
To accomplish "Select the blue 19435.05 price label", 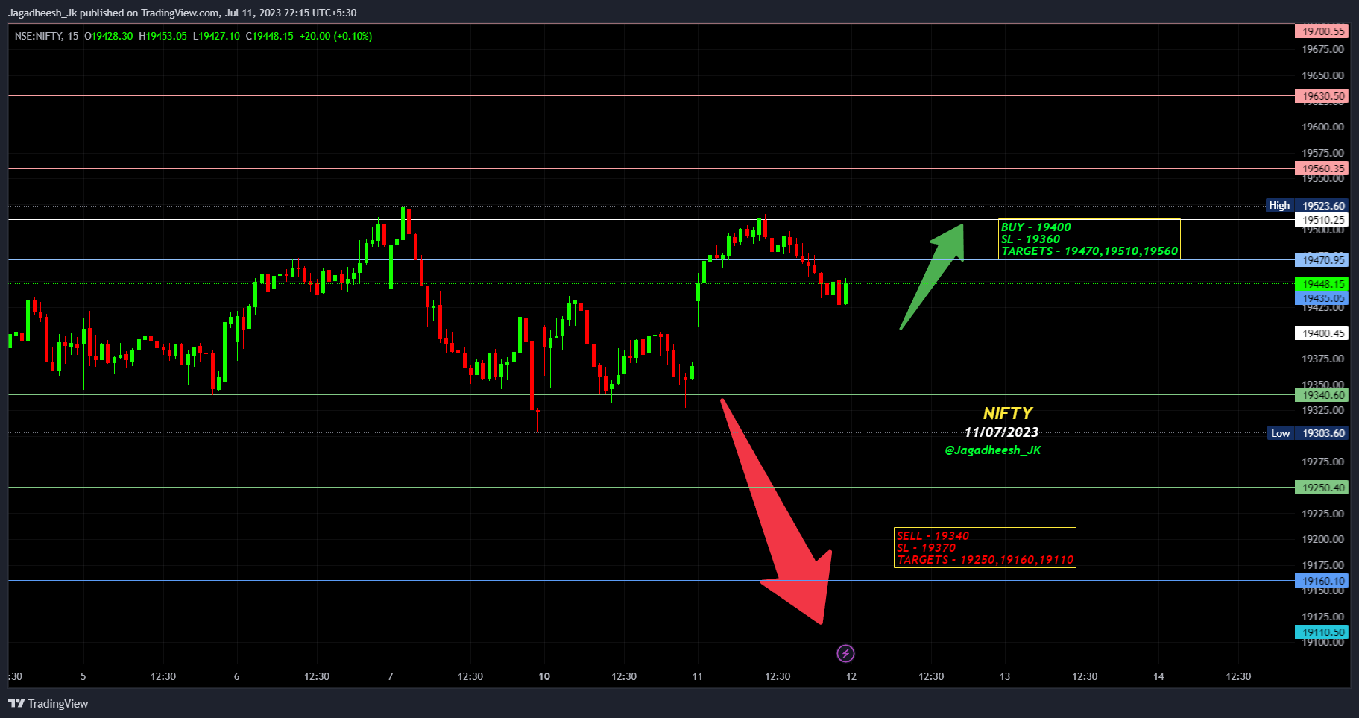I will [x=1322, y=298].
